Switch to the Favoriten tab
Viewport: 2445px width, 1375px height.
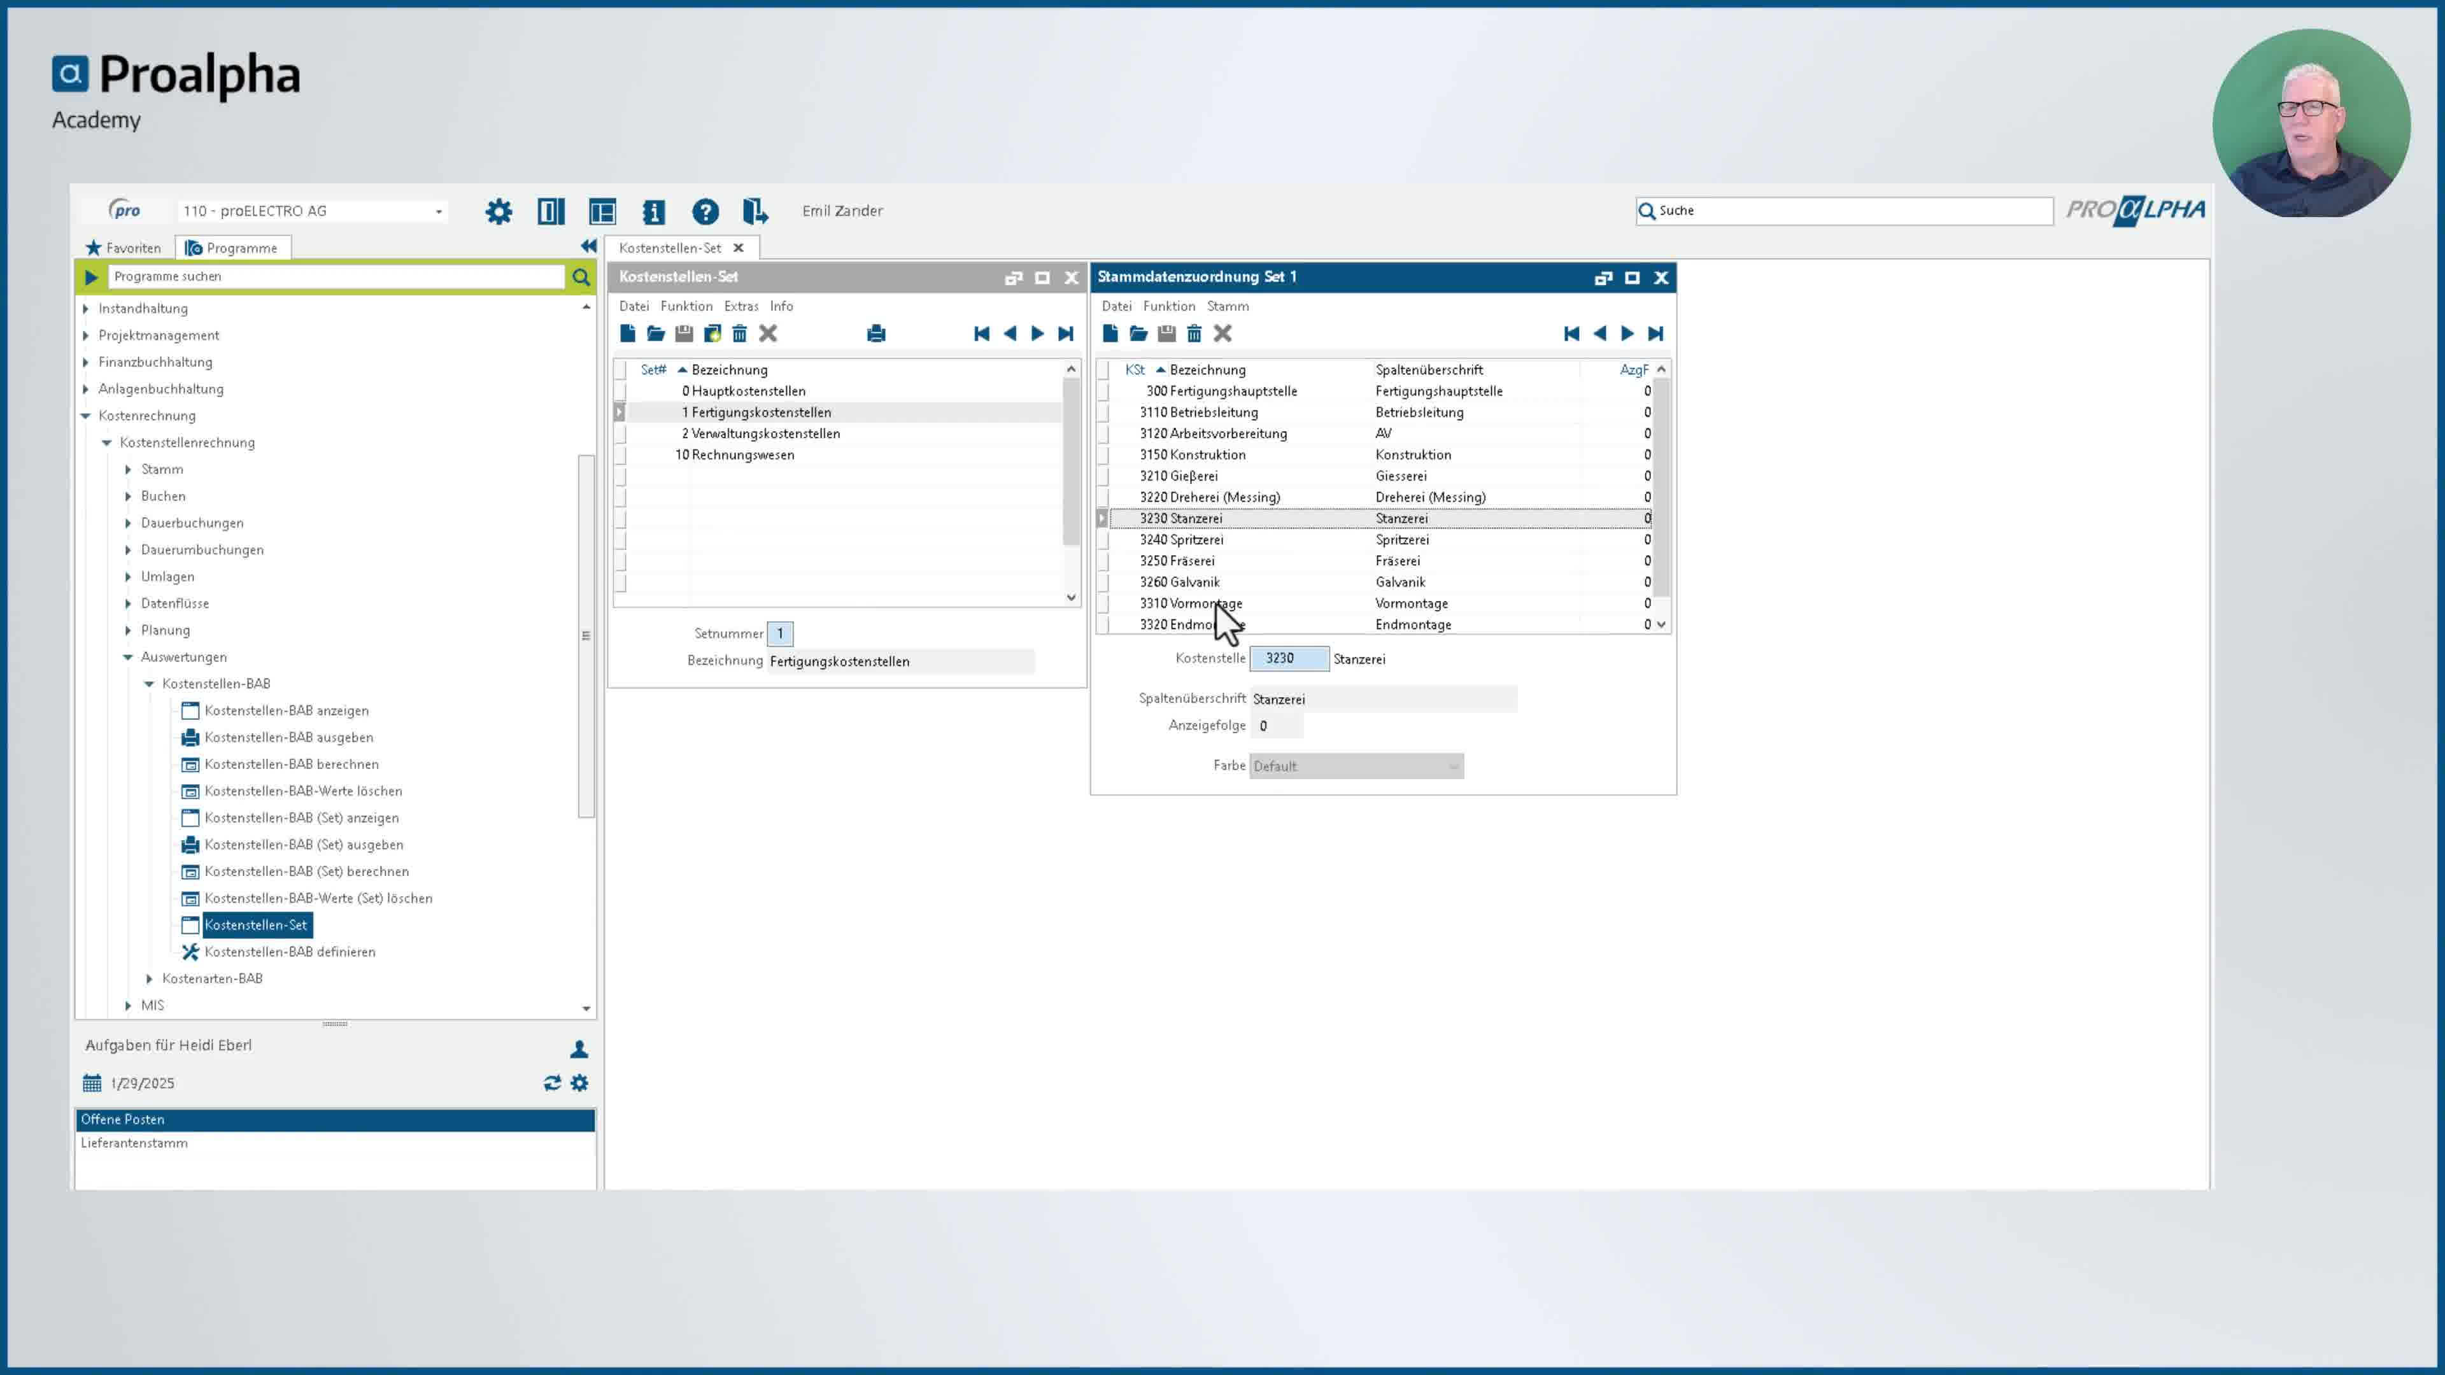coord(124,248)
